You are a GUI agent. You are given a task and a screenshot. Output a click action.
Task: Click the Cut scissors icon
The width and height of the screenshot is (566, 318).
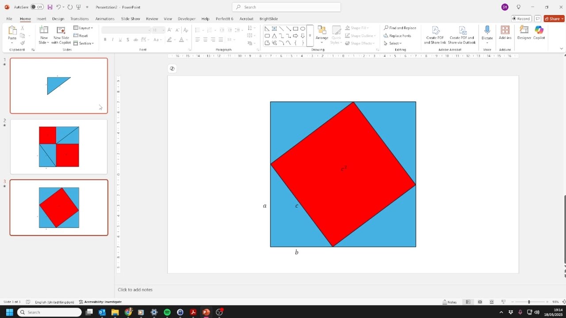point(23,28)
